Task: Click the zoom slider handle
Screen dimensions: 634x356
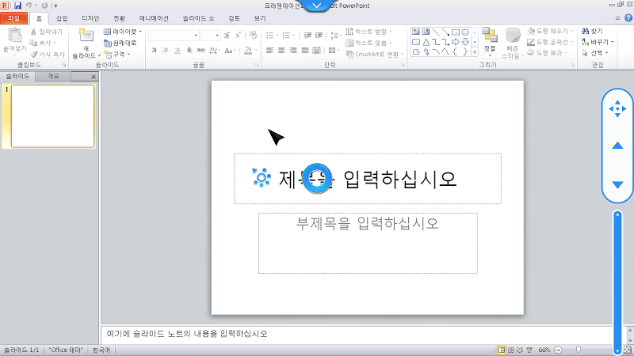Action: [579, 350]
